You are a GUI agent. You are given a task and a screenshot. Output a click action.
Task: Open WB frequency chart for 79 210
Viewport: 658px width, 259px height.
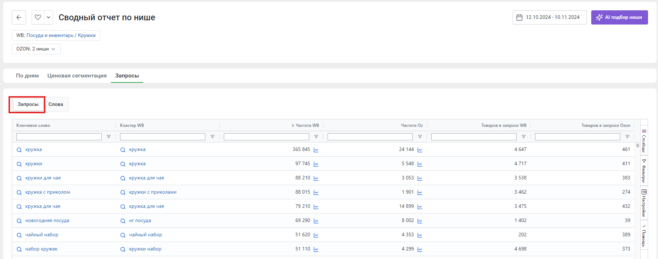(316, 207)
